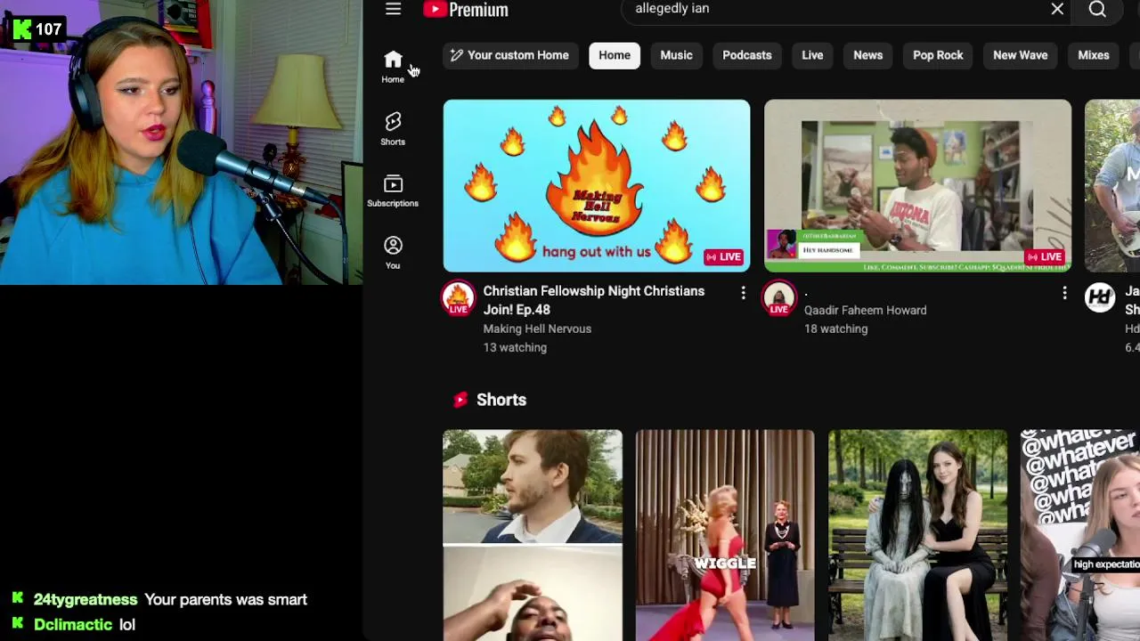Click the '13 watching' text
1140x641 pixels.
coord(515,347)
